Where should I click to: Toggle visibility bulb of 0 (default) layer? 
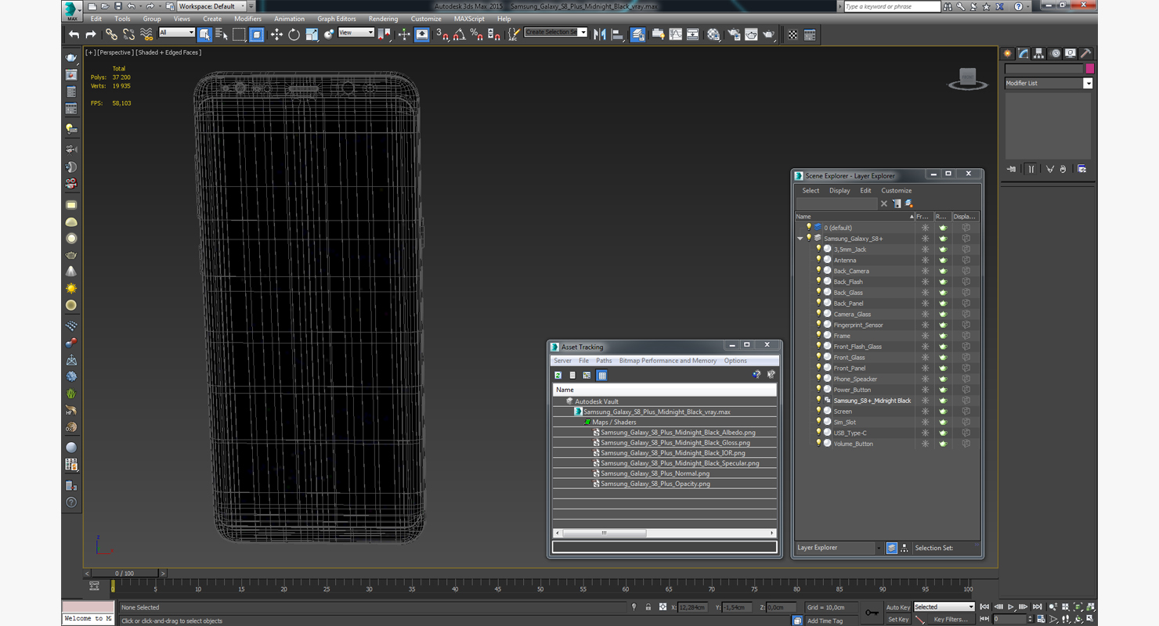(809, 228)
